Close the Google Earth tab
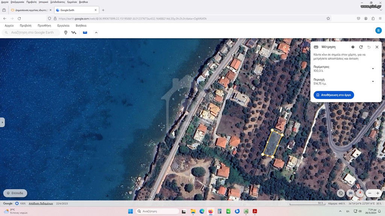 [95, 10]
